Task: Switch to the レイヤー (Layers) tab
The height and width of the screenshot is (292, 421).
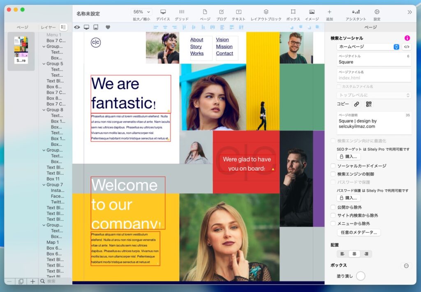Action: coord(48,28)
